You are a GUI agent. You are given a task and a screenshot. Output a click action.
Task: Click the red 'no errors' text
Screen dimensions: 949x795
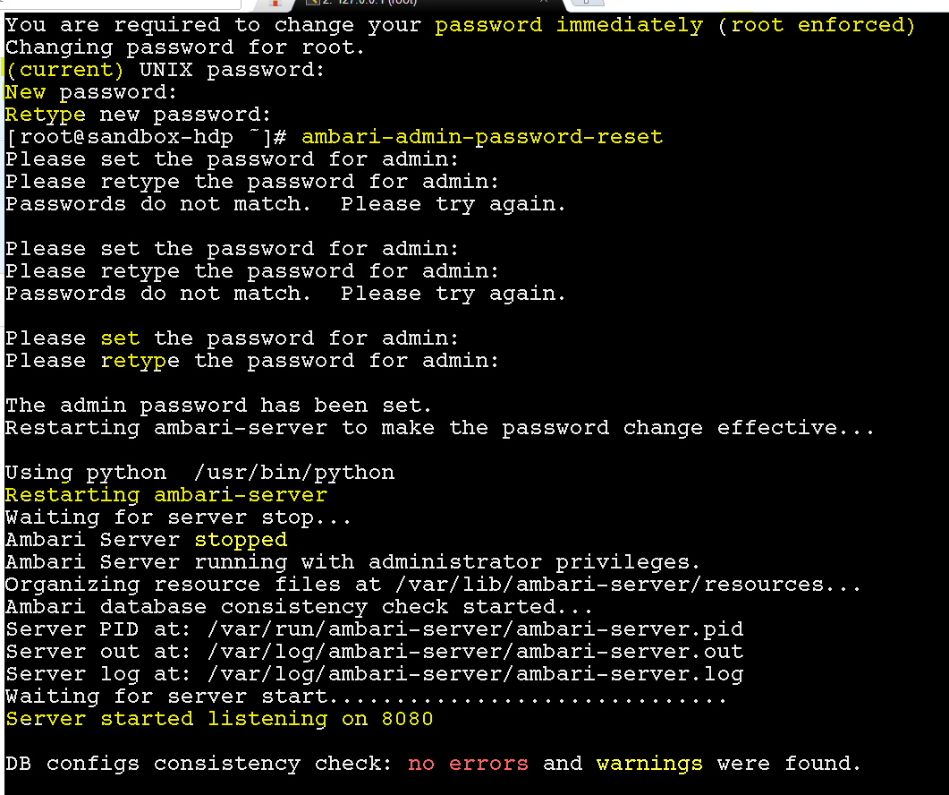468,764
